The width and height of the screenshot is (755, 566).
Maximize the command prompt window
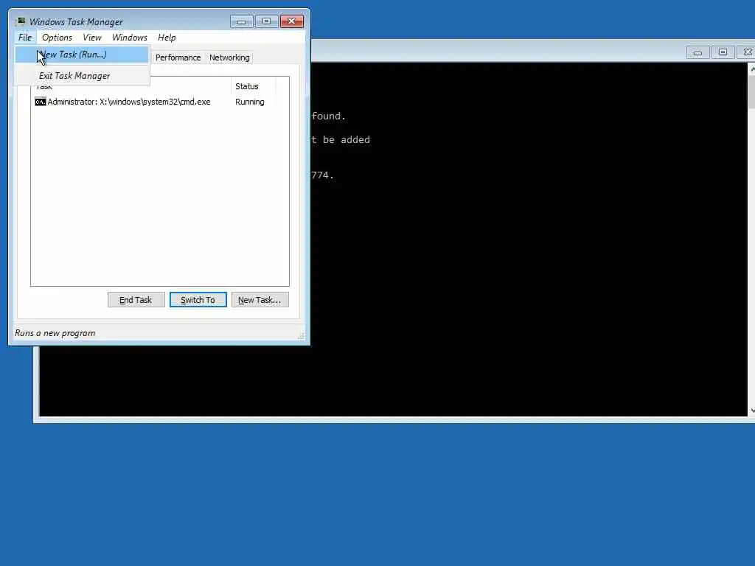click(x=723, y=52)
